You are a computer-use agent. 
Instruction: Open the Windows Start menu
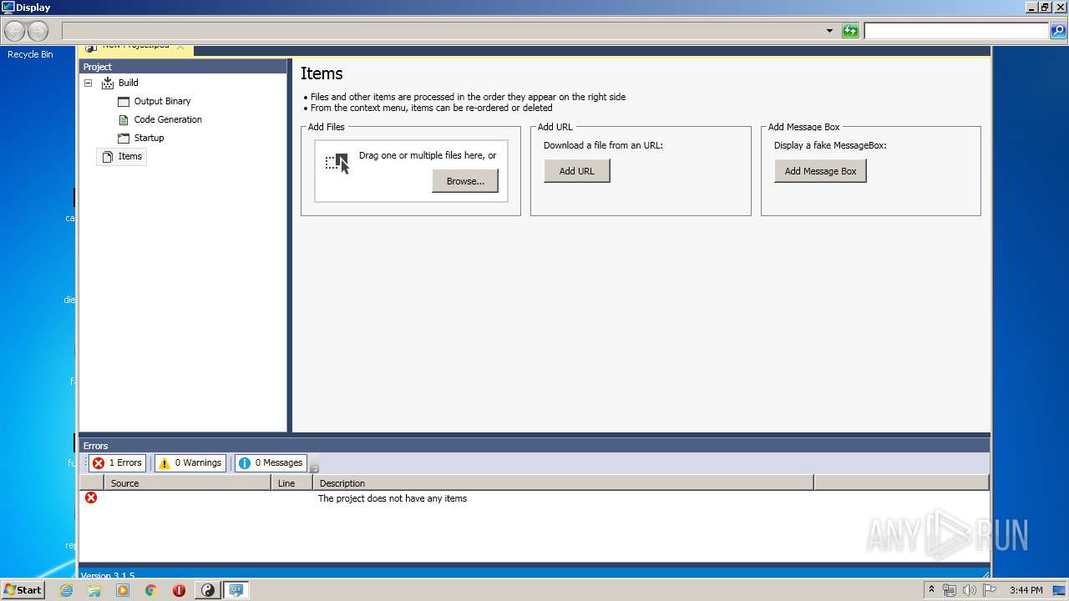(x=23, y=589)
